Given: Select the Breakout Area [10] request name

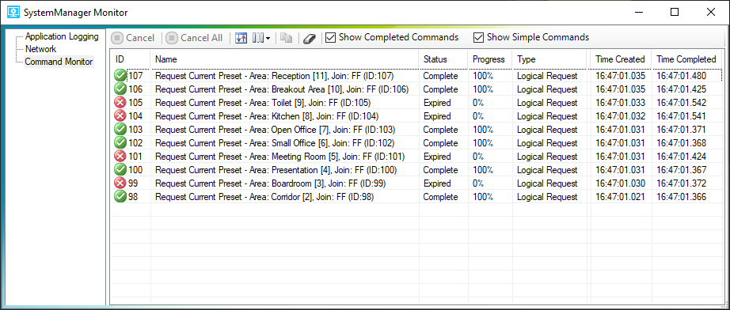Looking at the screenshot, I should tap(282, 89).
